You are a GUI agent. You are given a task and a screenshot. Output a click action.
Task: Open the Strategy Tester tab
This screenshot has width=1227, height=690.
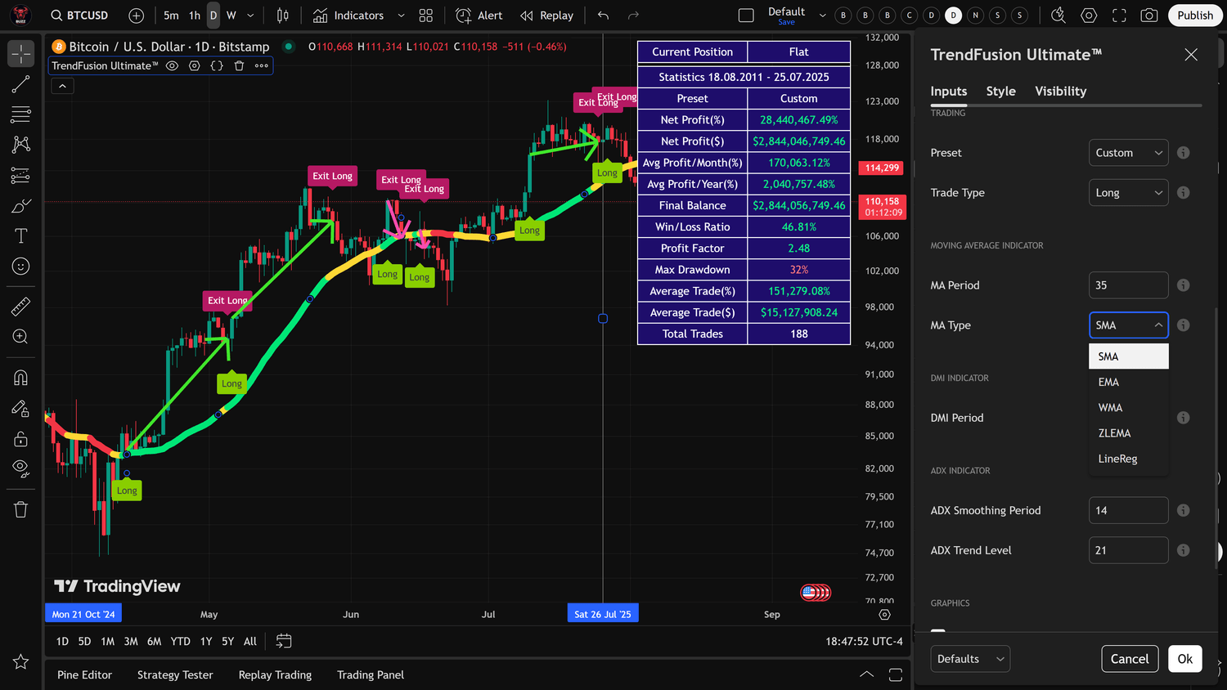click(x=175, y=674)
